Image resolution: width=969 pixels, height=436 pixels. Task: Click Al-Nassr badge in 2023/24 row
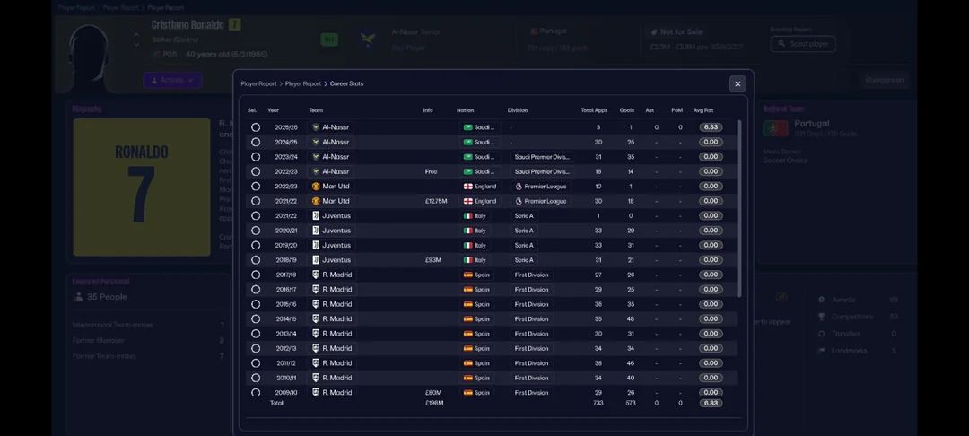coord(316,157)
